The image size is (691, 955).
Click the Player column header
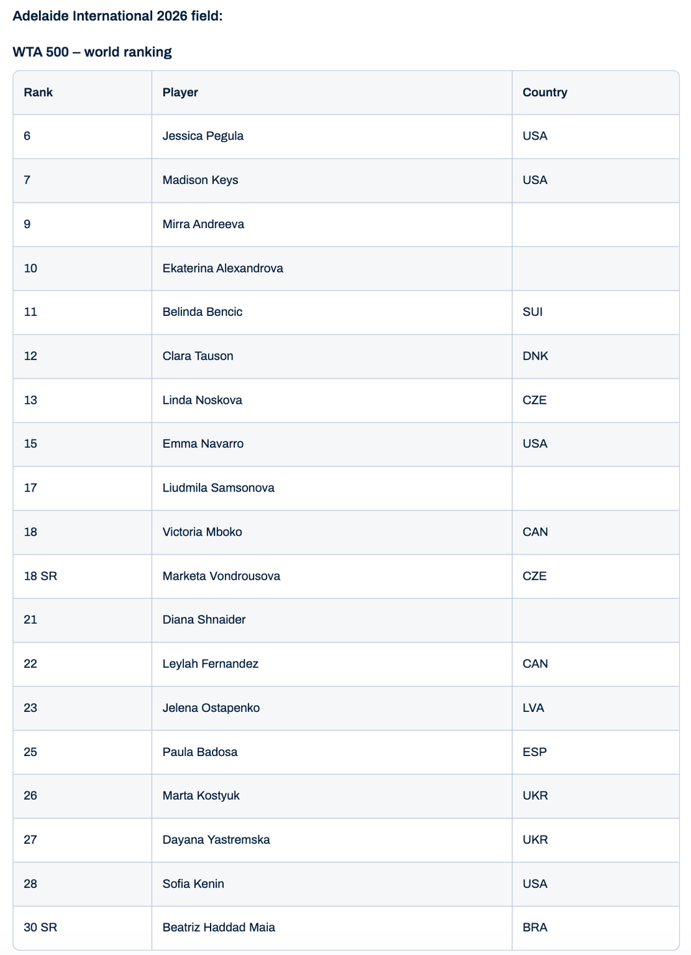tap(180, 92)
